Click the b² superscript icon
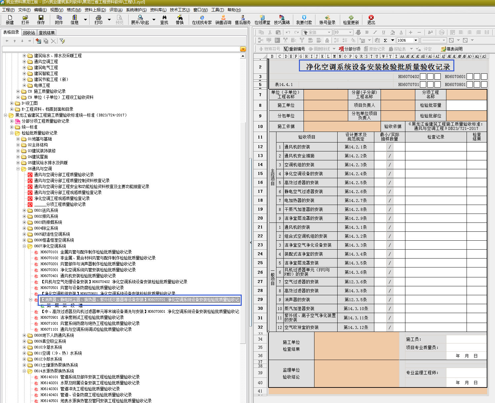This screenshot has height=403, width=495. point(430,32)
